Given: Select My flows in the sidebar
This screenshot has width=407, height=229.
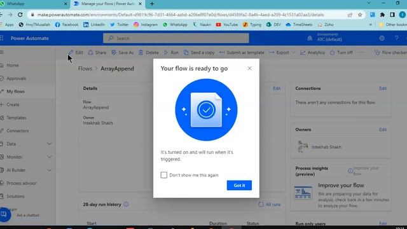Looking at the screenshot, I should [15, 92].
